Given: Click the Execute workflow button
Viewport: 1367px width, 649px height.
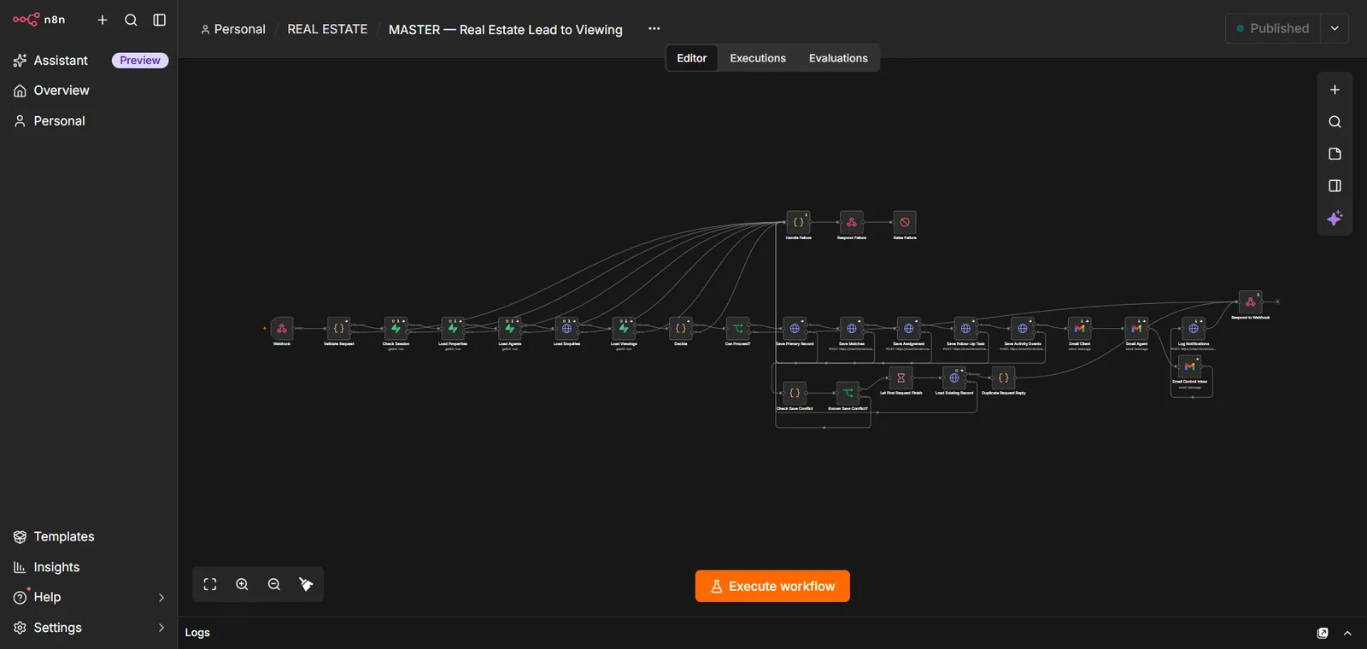Looking at the screenshot, I should coord(772,586).
